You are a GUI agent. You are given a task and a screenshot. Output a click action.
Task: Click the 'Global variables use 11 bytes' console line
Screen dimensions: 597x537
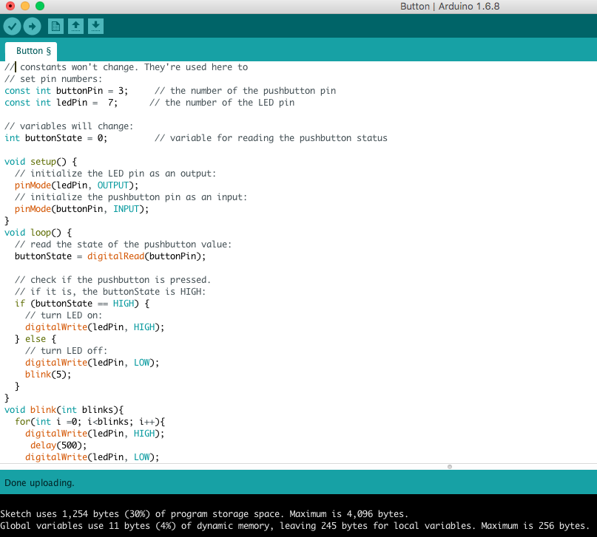(x=295, y=526)
